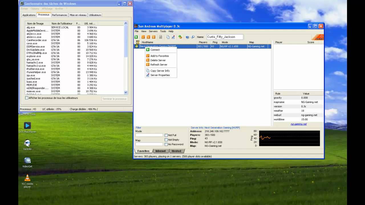
Task: Click the SA-MP logo in toolbar corner
Action: pos(317,37)
